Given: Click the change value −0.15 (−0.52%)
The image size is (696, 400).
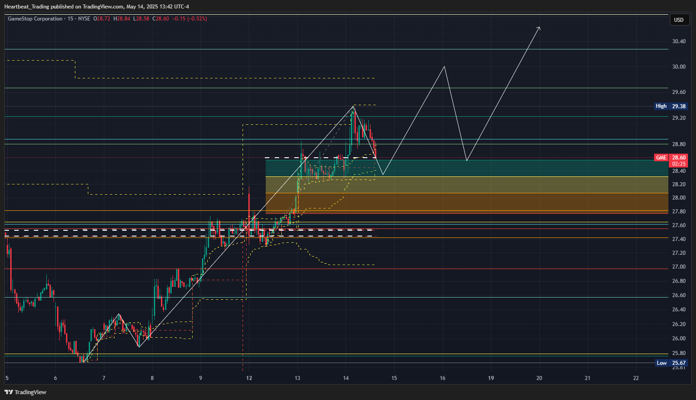Looking at the screenshot, I should 190,19.
